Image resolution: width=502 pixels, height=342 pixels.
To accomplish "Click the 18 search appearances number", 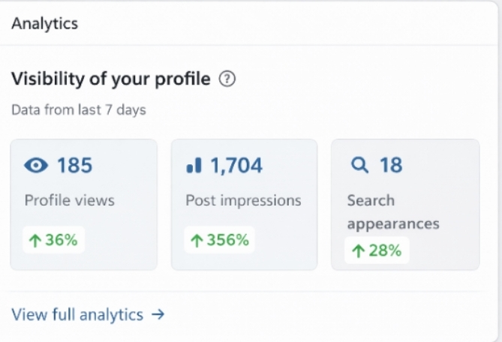I will pyautogui.click(x=390, y=165).
